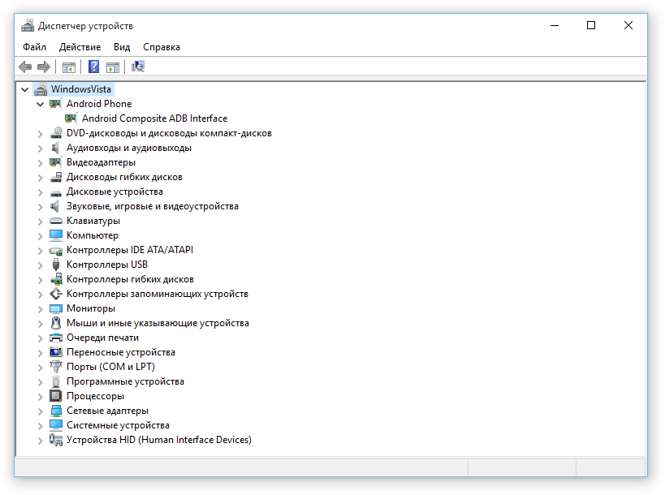Click the Back arrow in the toolbar
The image size is (665, 495).
click(25, 67)
